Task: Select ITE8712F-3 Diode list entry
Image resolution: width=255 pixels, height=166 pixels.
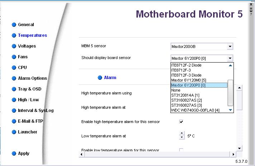Action: 199,75
